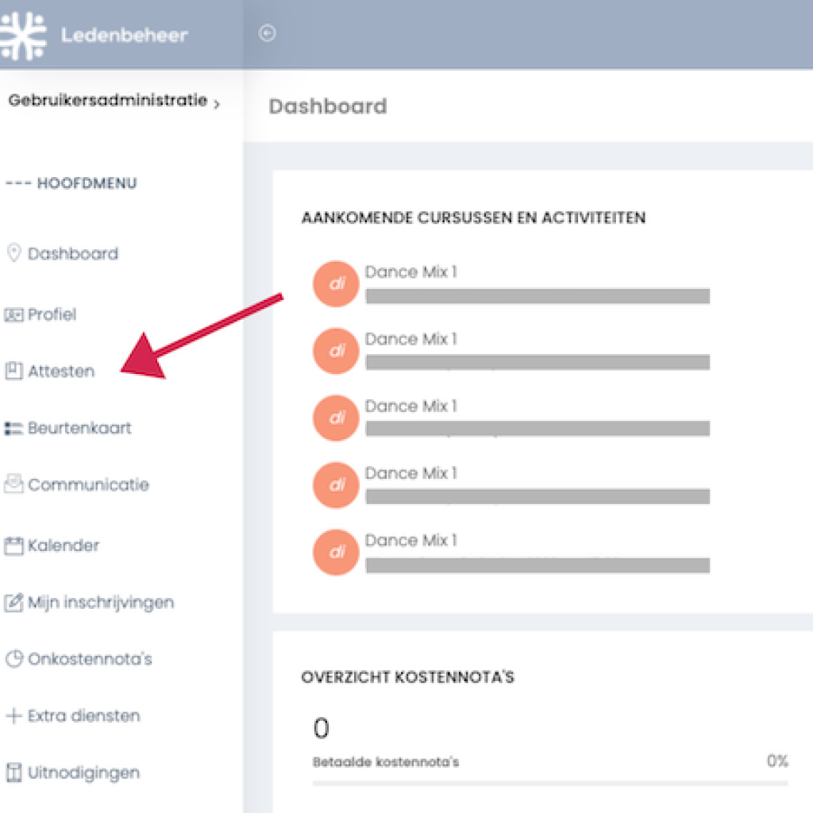This screenshot has height=813, width=813.
Task: Click the Ledenbeheer title text
Action: click(125, 35)
